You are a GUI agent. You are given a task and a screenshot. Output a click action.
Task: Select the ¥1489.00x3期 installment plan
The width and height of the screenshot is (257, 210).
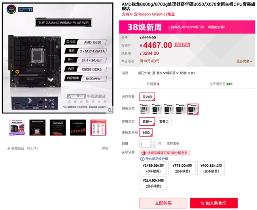pos(153,168)
